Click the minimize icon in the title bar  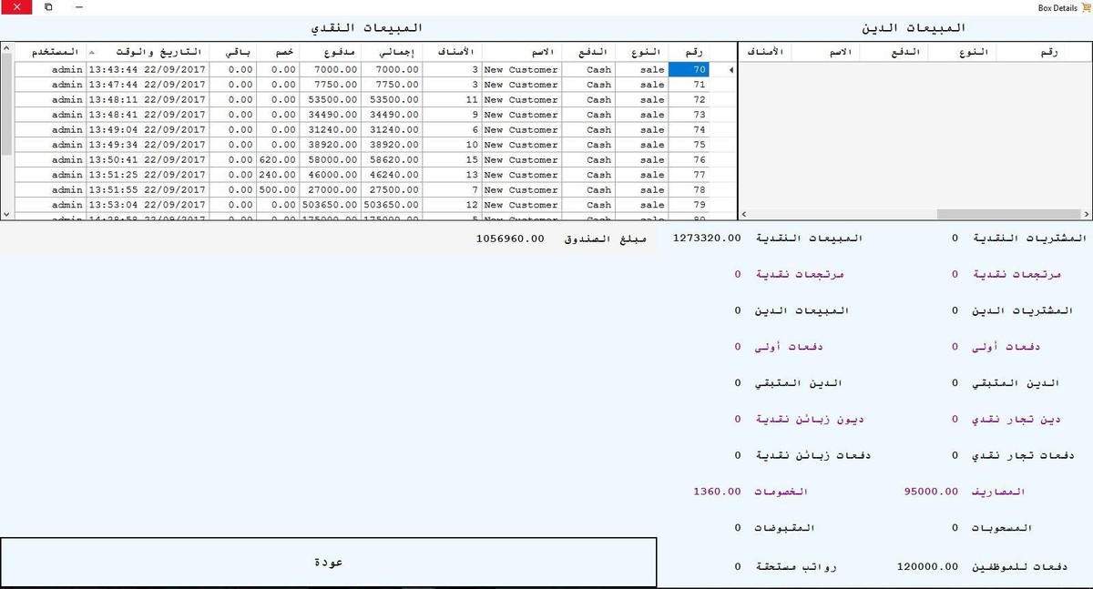pos(78,7)
